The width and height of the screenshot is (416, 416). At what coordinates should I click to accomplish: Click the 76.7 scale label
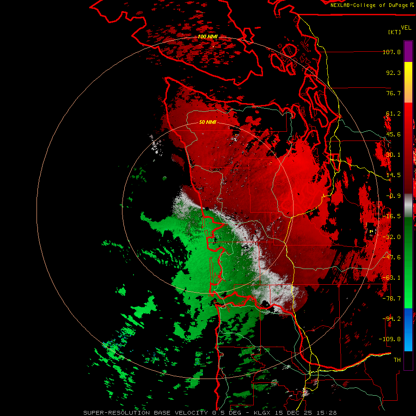(x=393, y=93)
